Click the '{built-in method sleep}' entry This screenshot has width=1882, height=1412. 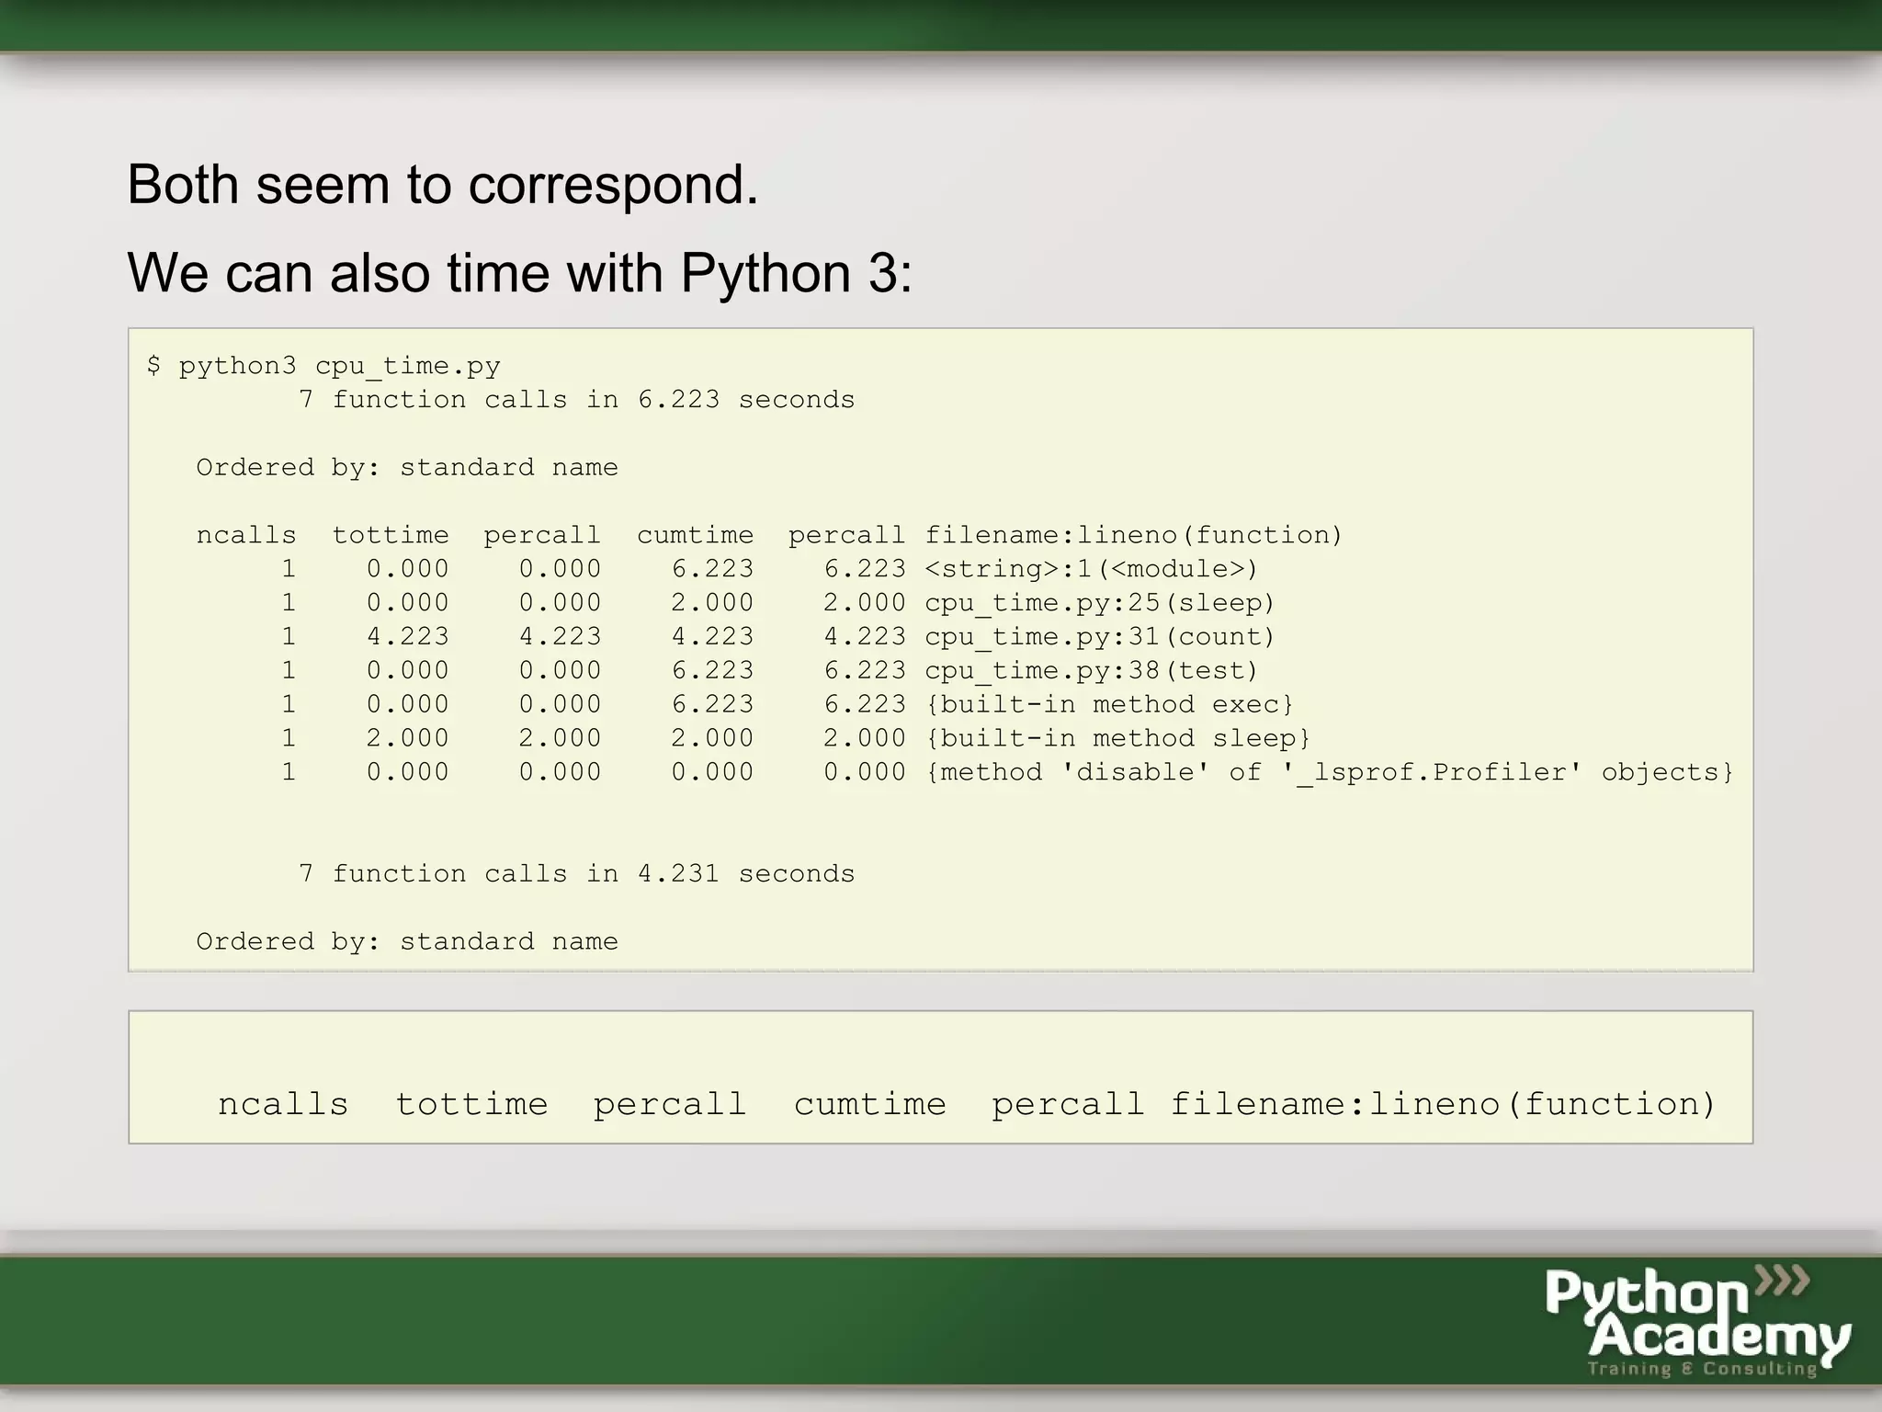click(x=1117, y=738)
